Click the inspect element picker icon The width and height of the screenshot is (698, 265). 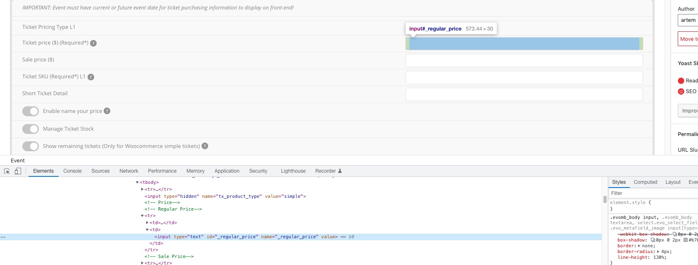(7, 171)
